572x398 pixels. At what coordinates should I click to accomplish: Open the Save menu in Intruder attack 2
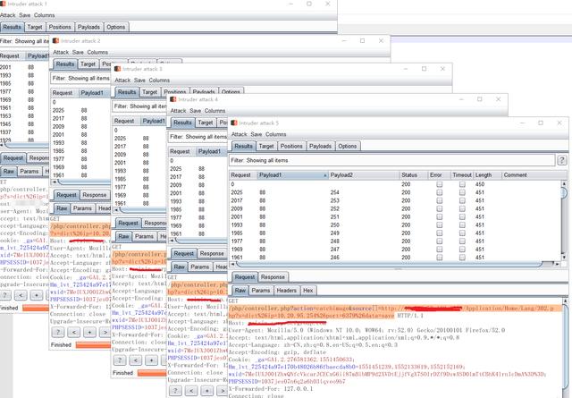(78, 52)
